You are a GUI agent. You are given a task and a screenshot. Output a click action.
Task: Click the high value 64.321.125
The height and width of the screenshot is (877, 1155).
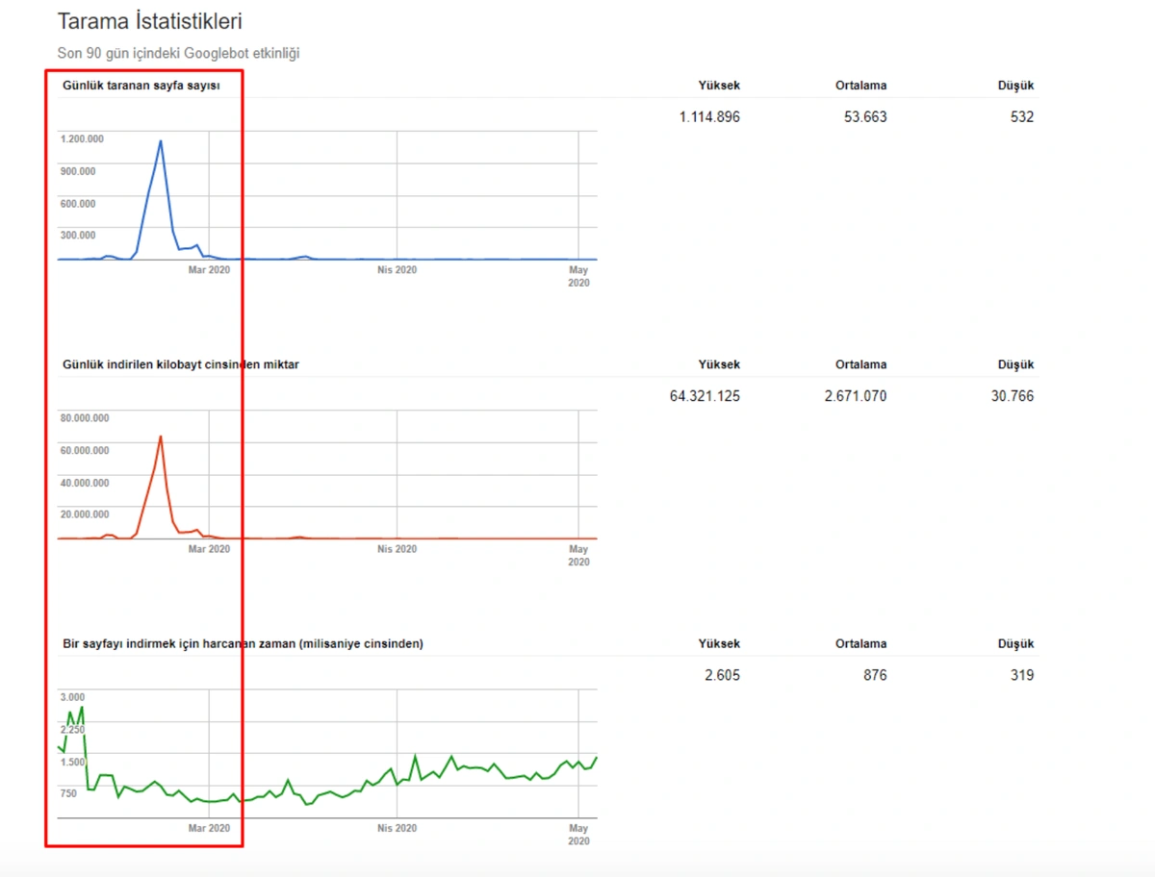tap(705, 396)
